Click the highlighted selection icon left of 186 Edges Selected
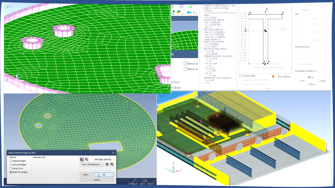 point(82,159)
